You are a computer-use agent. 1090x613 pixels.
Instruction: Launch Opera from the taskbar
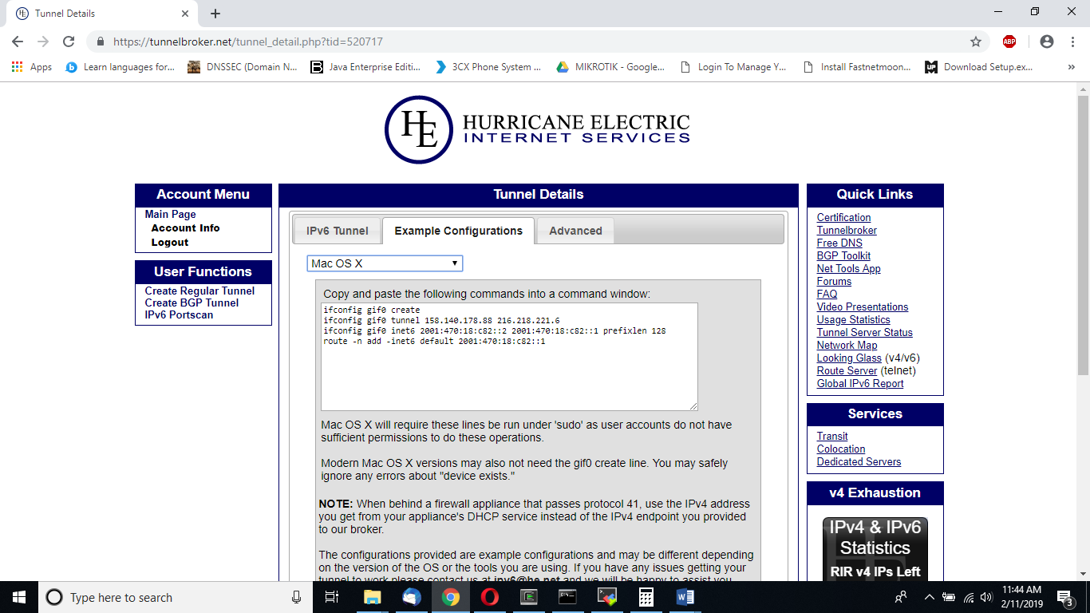tap(490, 597)
